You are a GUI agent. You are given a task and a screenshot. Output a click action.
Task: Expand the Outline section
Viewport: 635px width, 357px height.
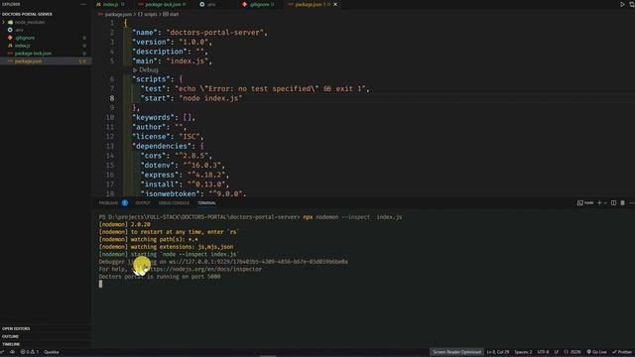coord(10,336)
